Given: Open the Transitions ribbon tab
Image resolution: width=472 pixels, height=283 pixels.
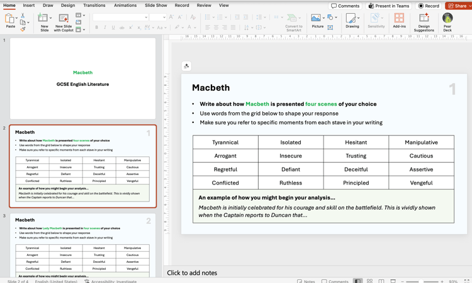Looking at the screenshot, I should coord(94,5).
